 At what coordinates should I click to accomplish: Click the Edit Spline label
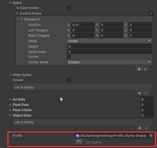pyautogui.click(x=93, y=142)
